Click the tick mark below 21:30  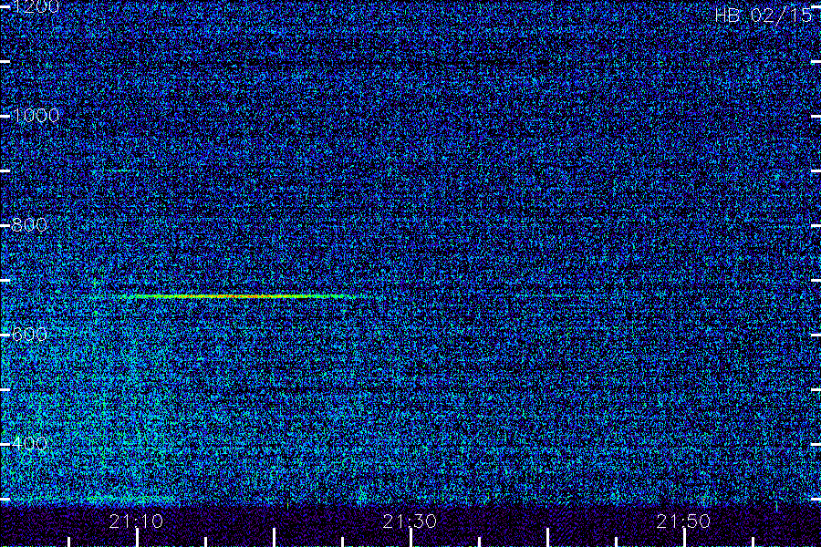click(411, 538)
